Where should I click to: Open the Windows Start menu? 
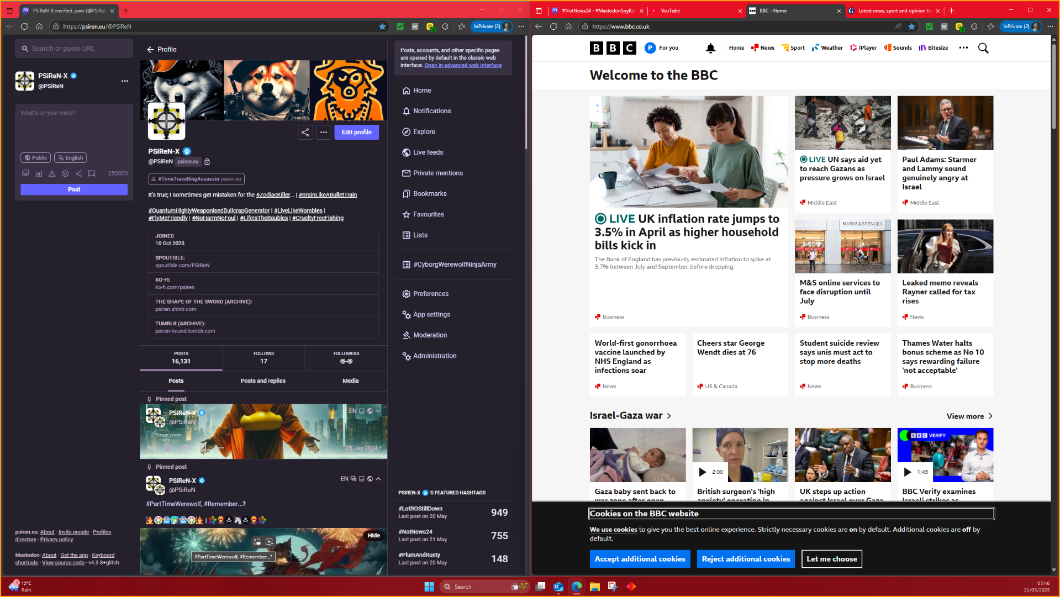point(429,587)
